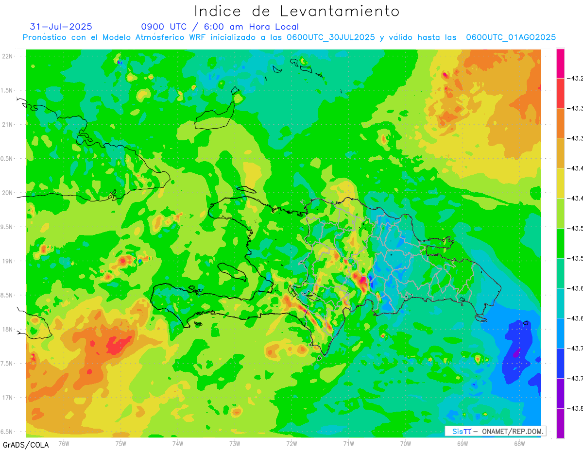
Task: Click the '-43.2' color scale label
Action: (x=576, y=79)
